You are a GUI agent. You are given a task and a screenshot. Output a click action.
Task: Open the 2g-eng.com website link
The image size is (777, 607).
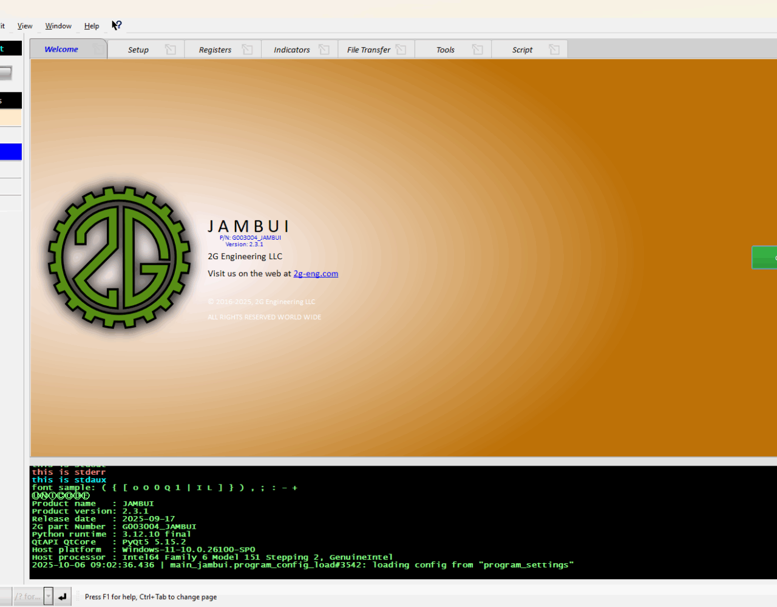pyautogui.click(x=316, y=274)
